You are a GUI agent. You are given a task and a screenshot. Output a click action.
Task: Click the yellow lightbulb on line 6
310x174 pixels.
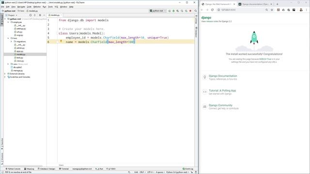tap(61, 41)
